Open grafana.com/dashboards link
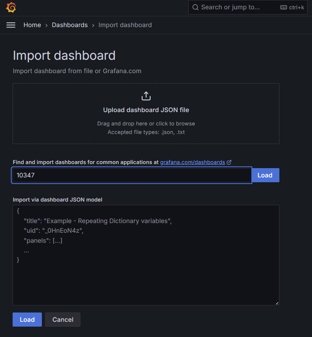 click(192, 162)
